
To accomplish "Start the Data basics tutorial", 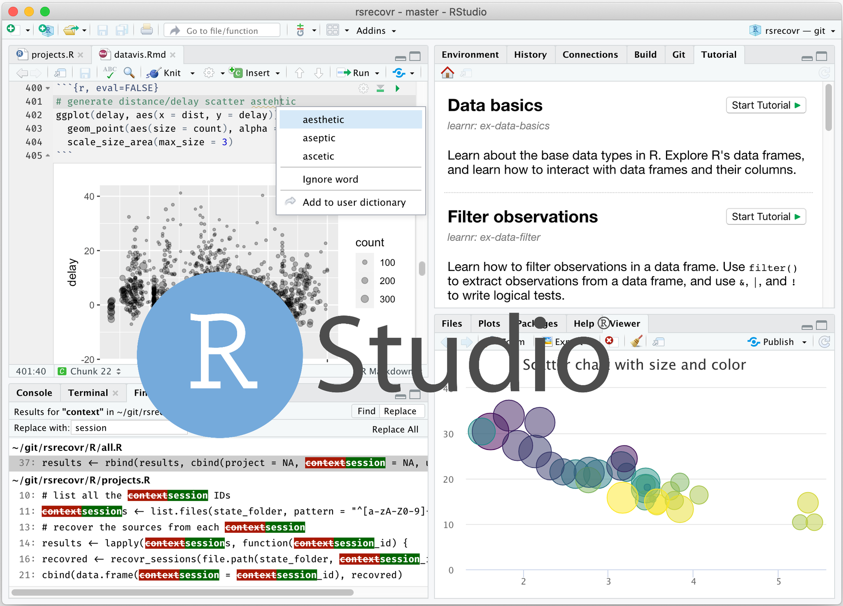I will coord(766,105).
